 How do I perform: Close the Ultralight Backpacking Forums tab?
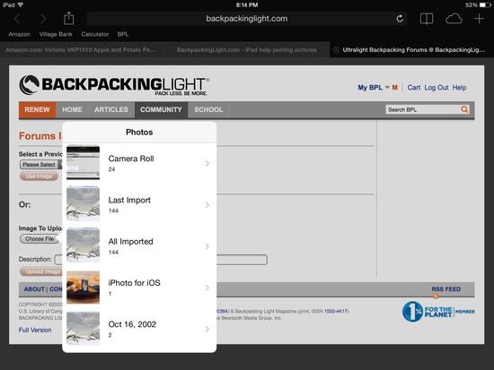click(x=336, y=49)
